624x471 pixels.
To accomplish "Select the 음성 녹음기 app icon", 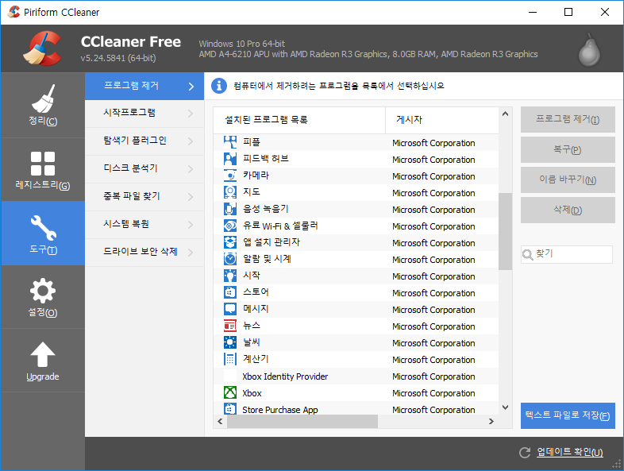I will click(x=230, y=209).
